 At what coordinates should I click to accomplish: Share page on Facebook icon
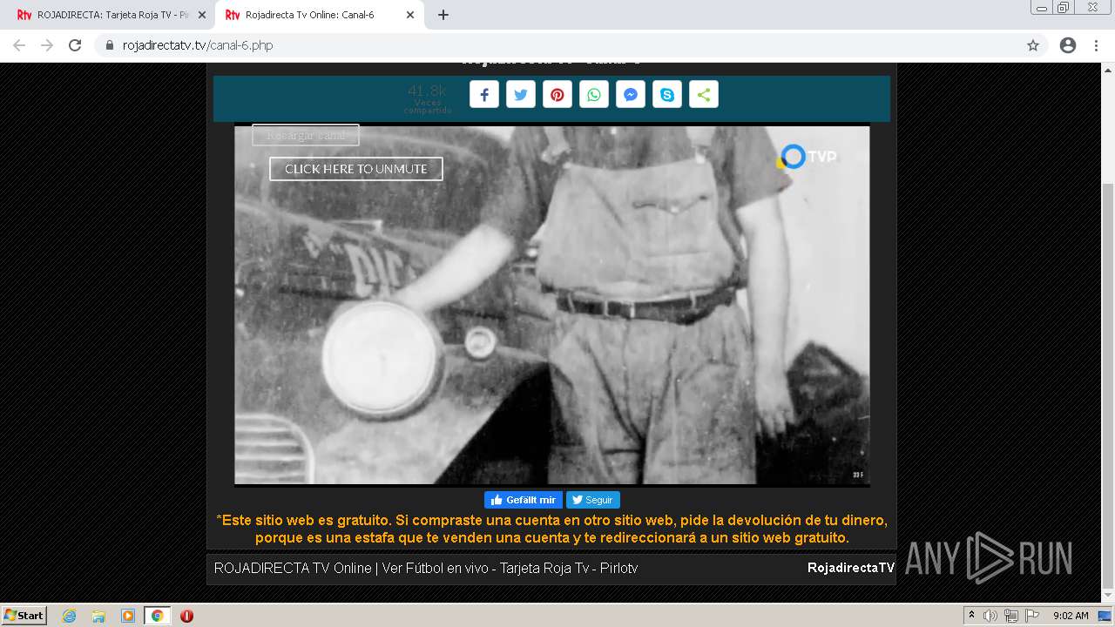(x=484, y=95)
